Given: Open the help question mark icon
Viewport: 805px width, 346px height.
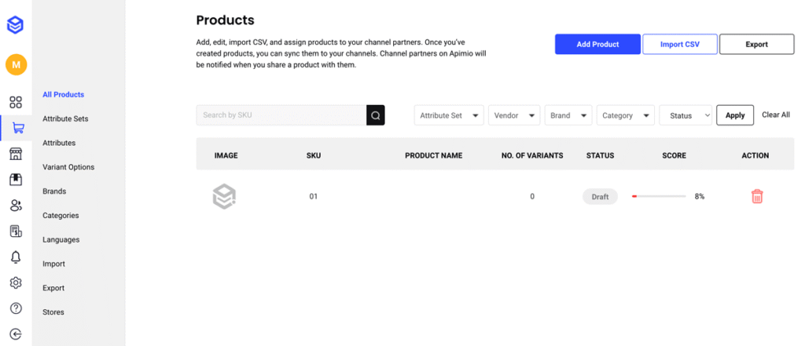Looking at the screenshot, I should tap(16, 308).
